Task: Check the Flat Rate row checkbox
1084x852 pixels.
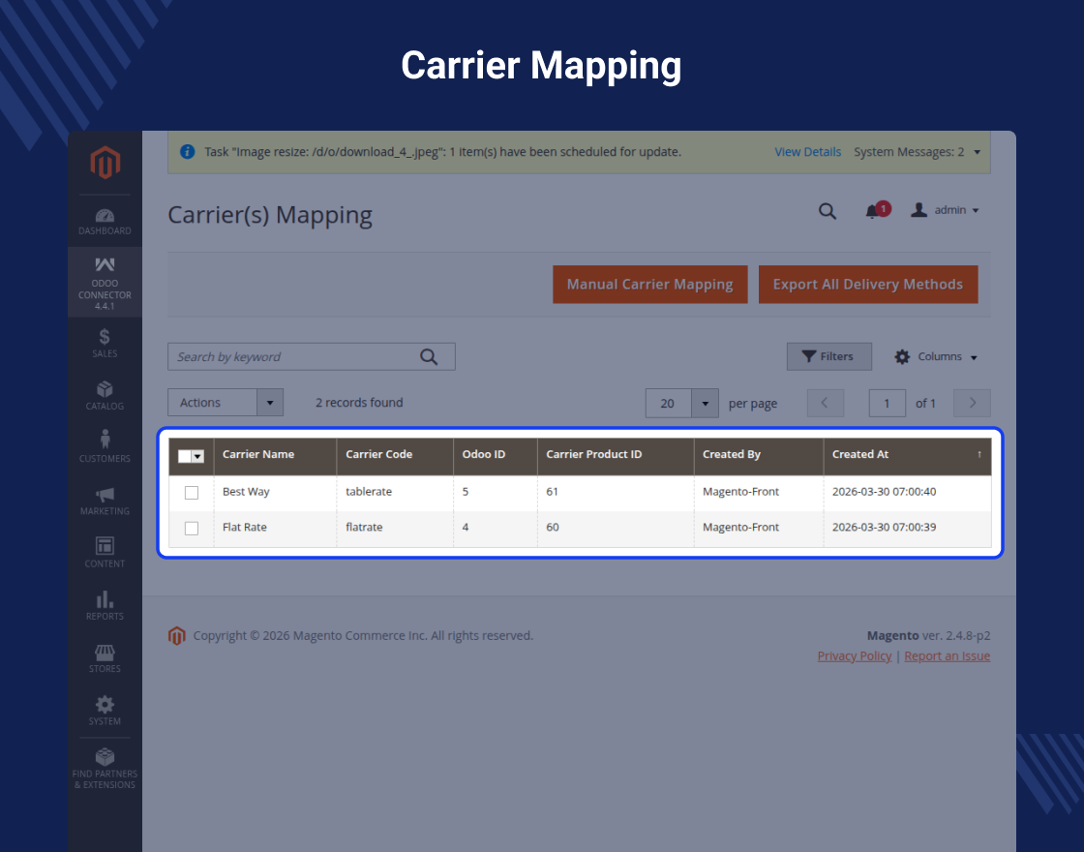Action: (192, 528)
